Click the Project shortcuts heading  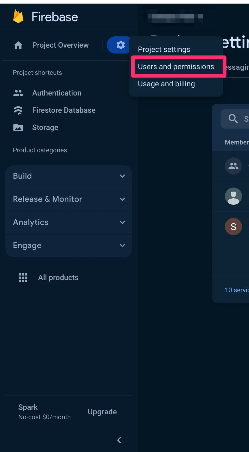pos(37,73)
